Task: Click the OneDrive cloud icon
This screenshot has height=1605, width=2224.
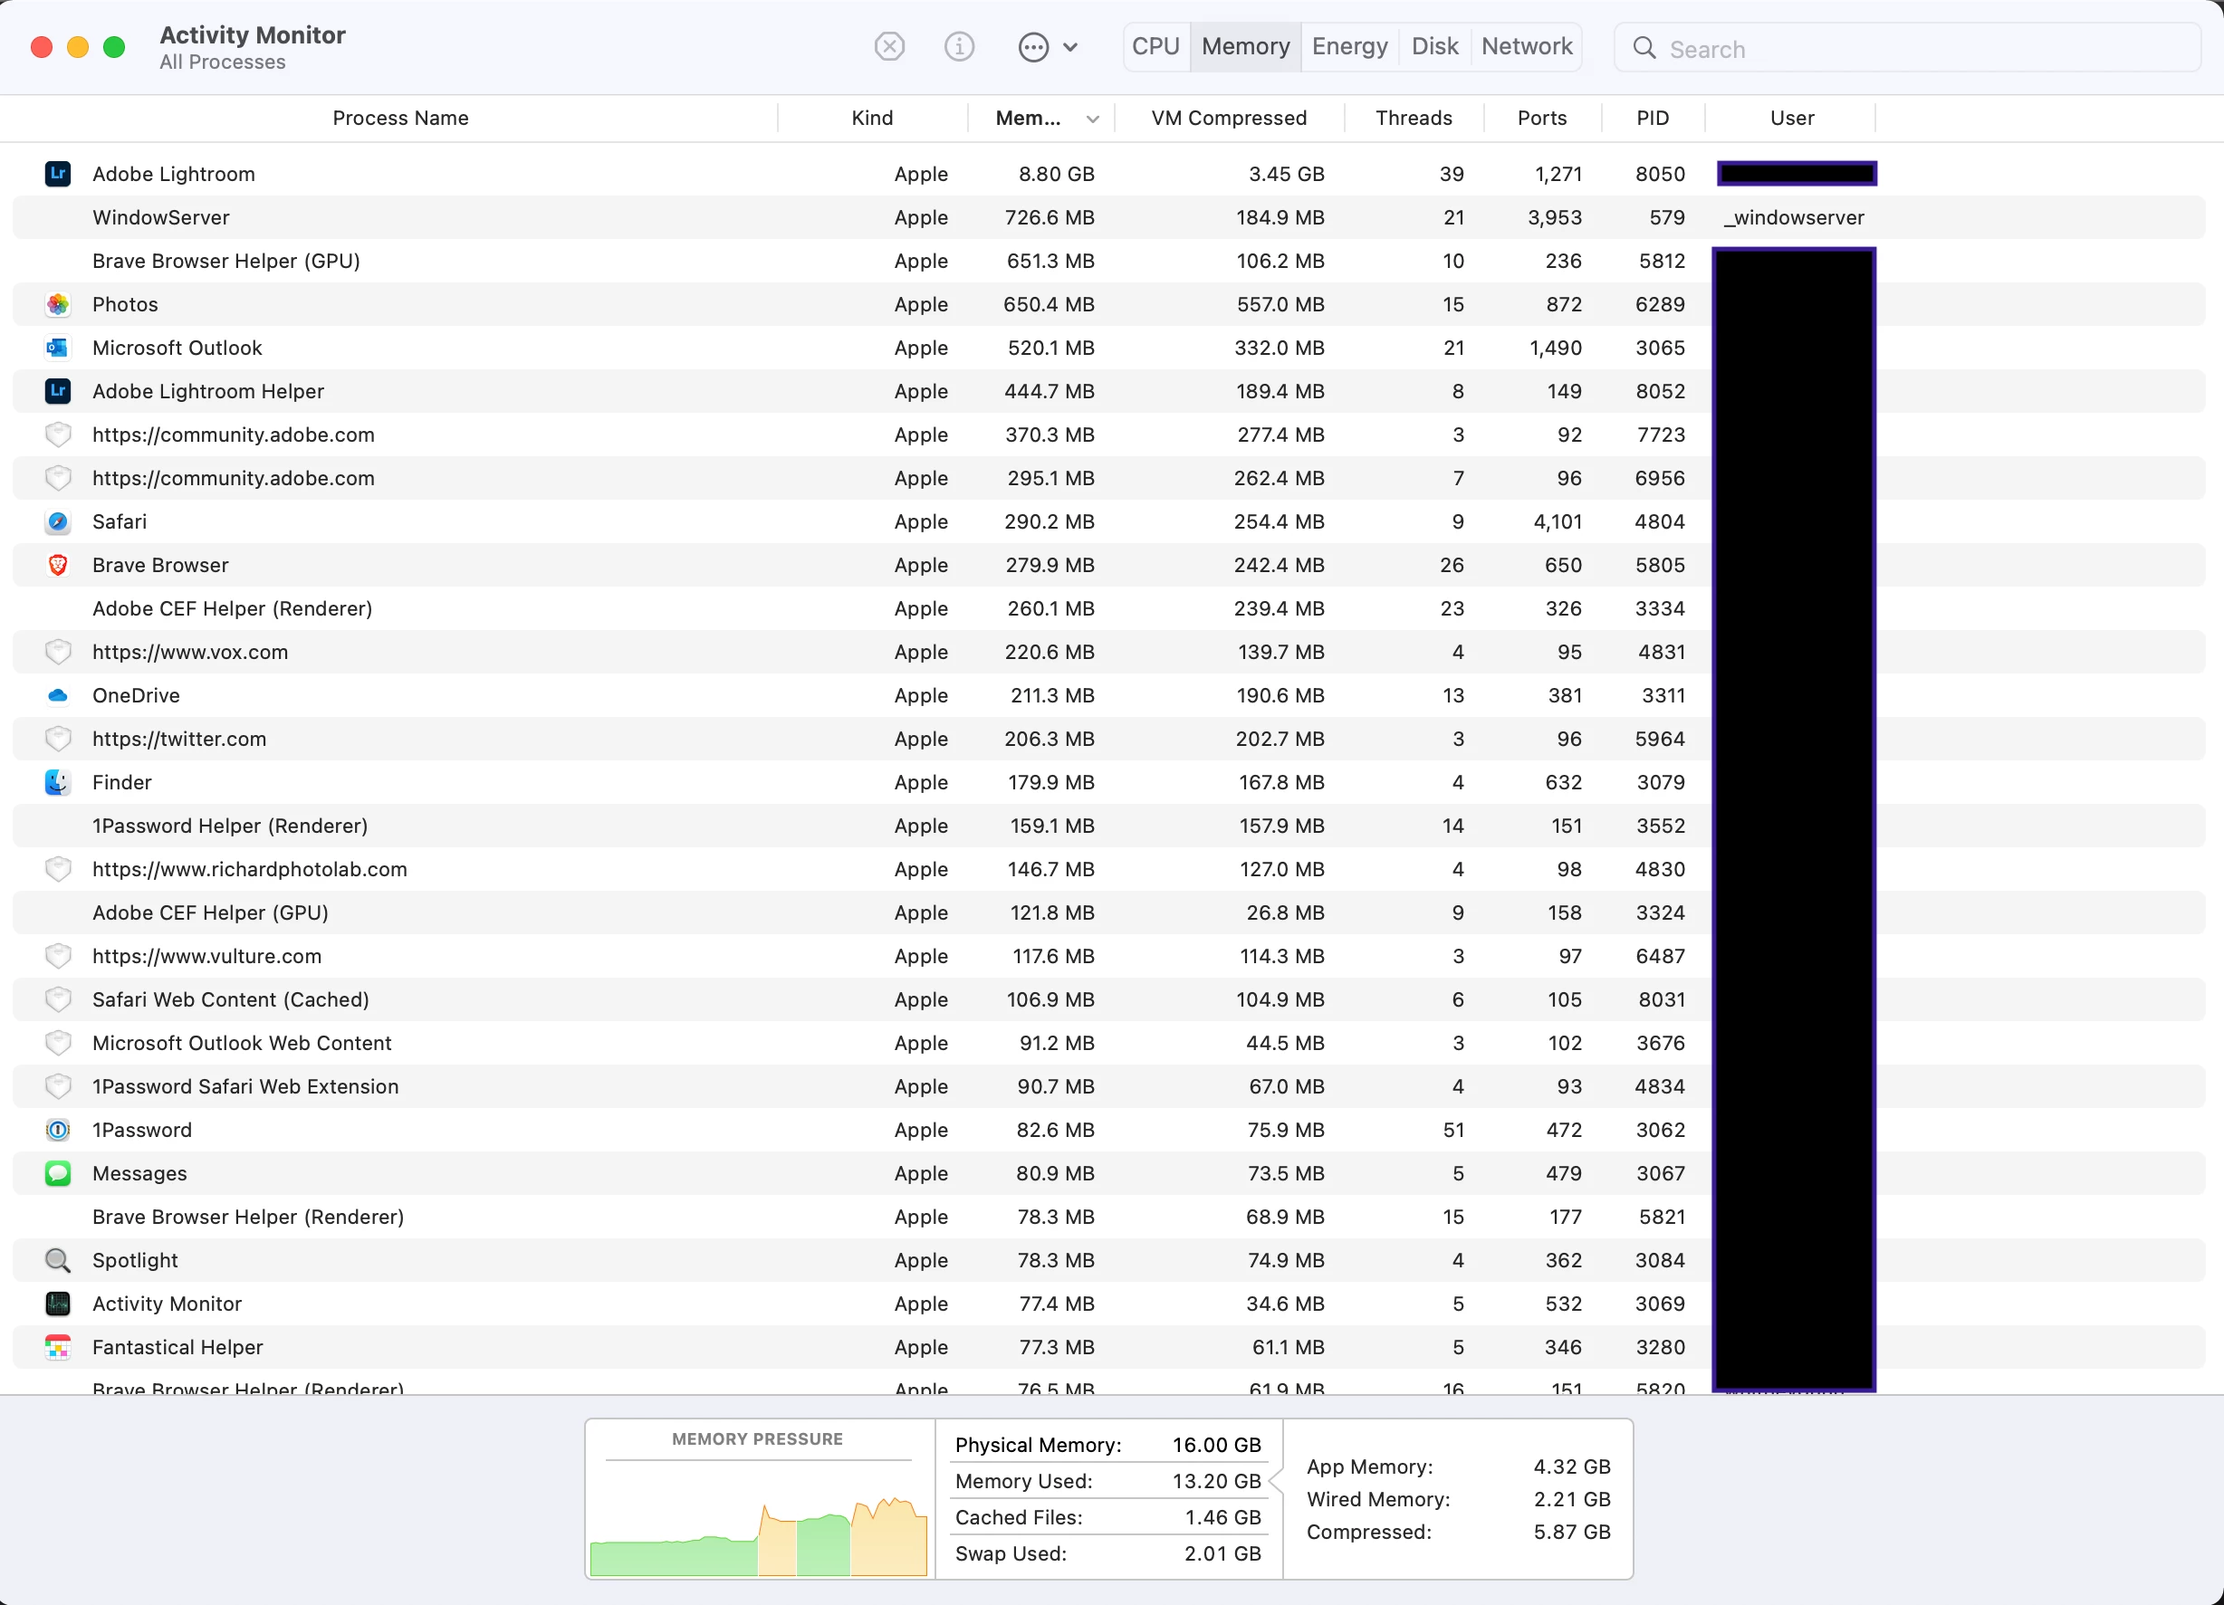Action: [58, 695]
